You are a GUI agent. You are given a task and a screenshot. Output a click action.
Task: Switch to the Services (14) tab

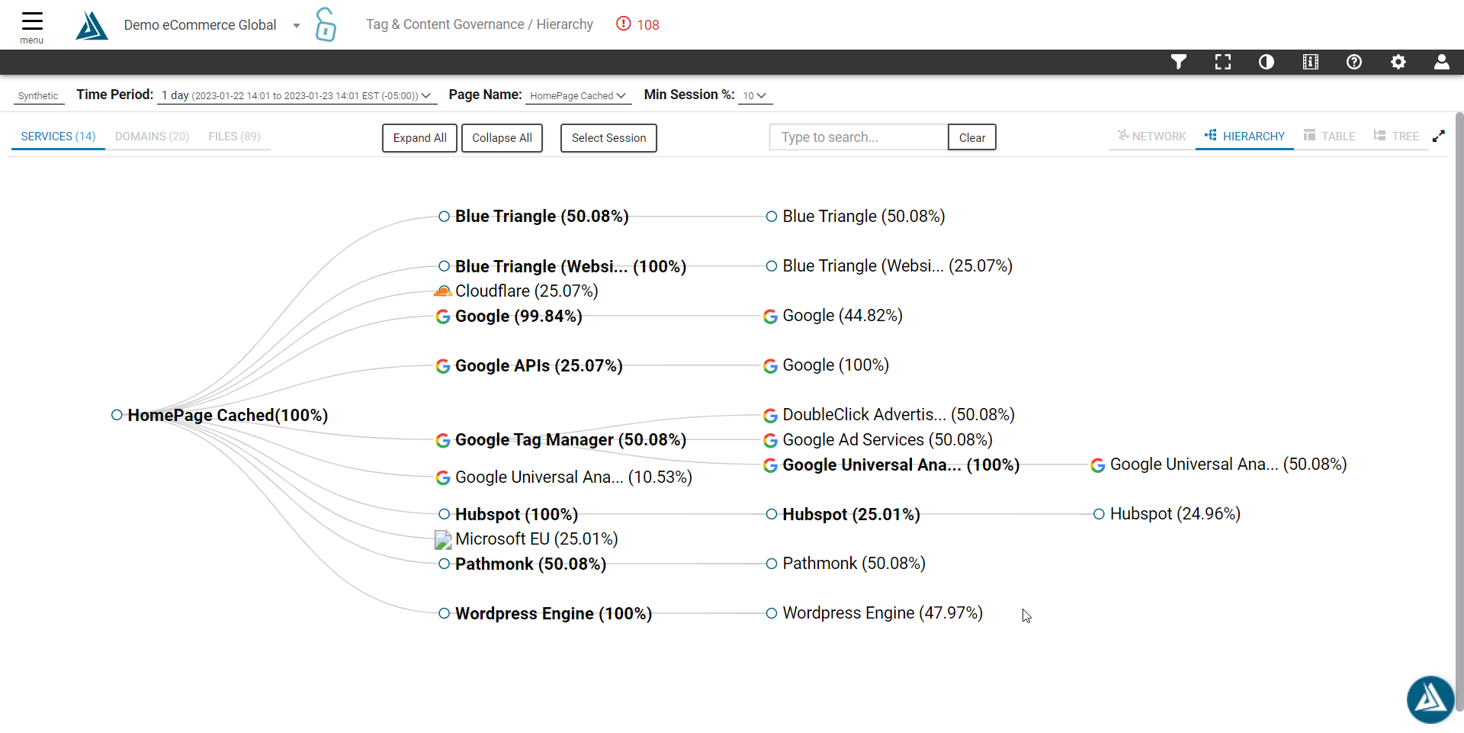[58, 137]
